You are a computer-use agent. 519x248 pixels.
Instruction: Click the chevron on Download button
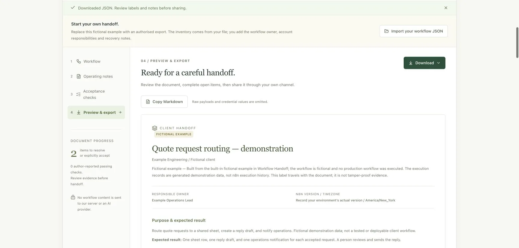[439, 63]
